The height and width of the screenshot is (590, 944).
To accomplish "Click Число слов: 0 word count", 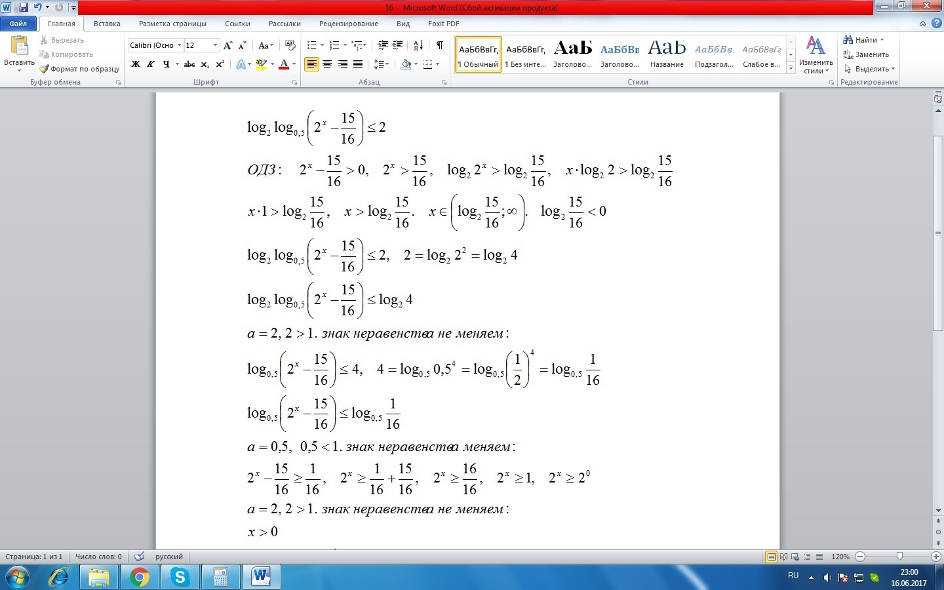I will coord(98,557).
